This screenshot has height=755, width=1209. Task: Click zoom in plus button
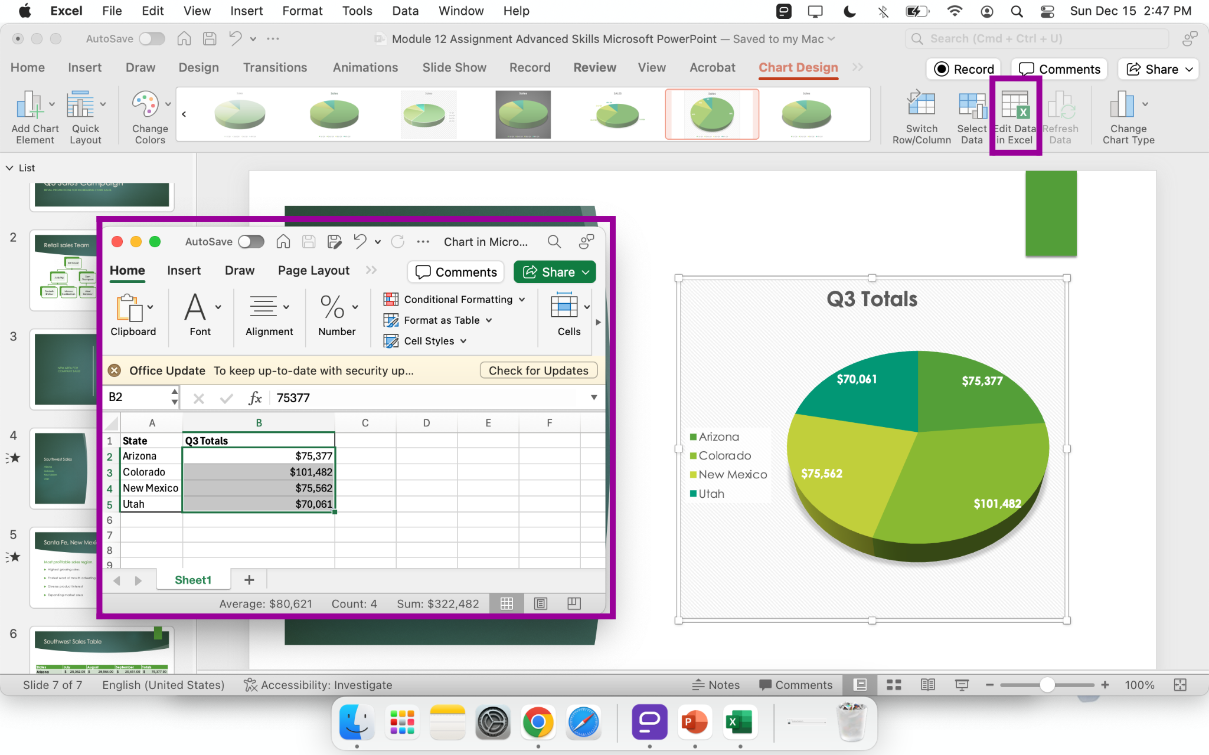pos(1105,685)
